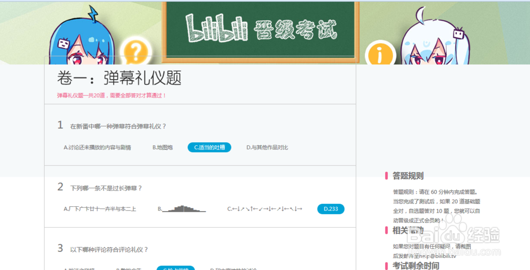
Task: Select option A.厂下广卡廿十一卉半与本二上
Action: click(x=100, y=209)
